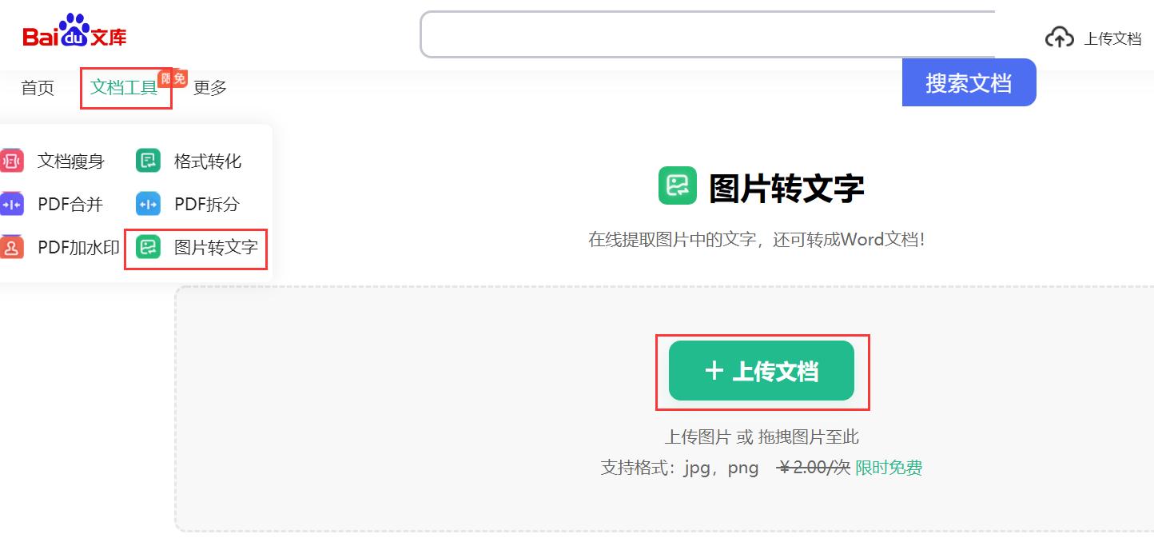The width and height of the screenshot is (1154, 546).
Task: Select 图片转文字 from the tools dropdown
Action: coord(217,248)
